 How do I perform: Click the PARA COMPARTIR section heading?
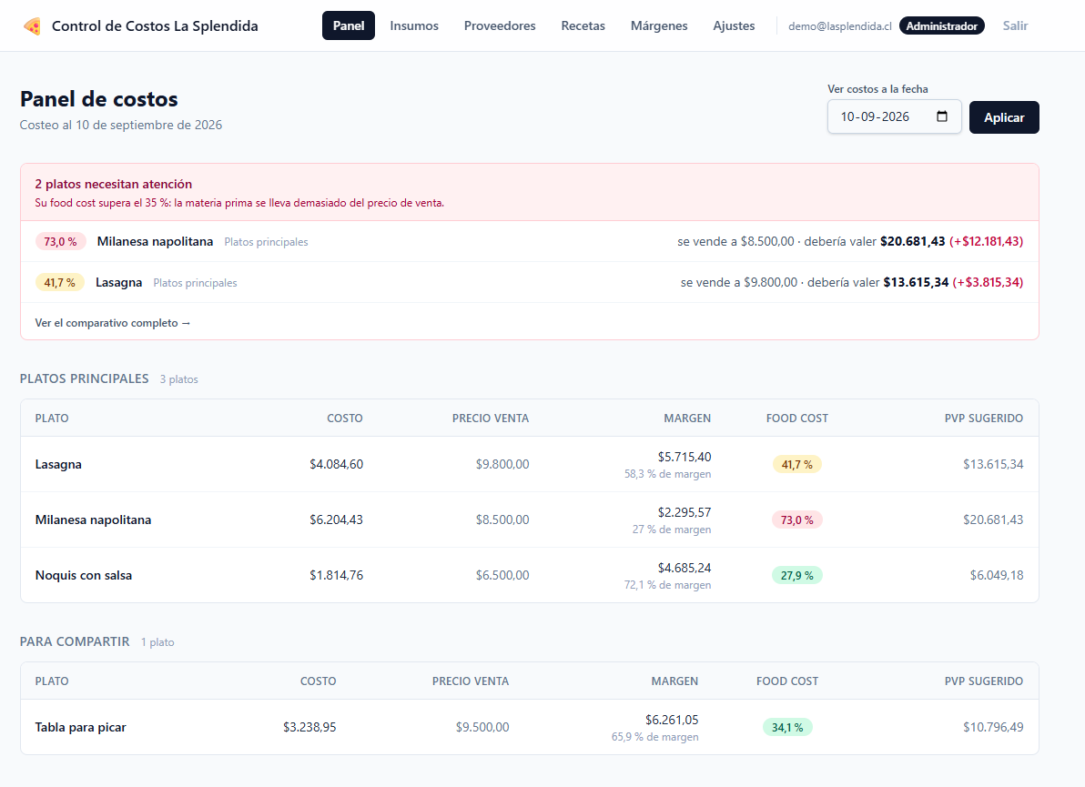coord(75,641)
